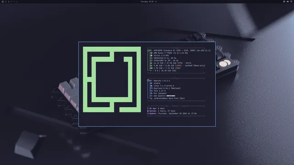294x165 pixels.
Task: Click the 1920x1080 in 28" display line
Action: 166,60
